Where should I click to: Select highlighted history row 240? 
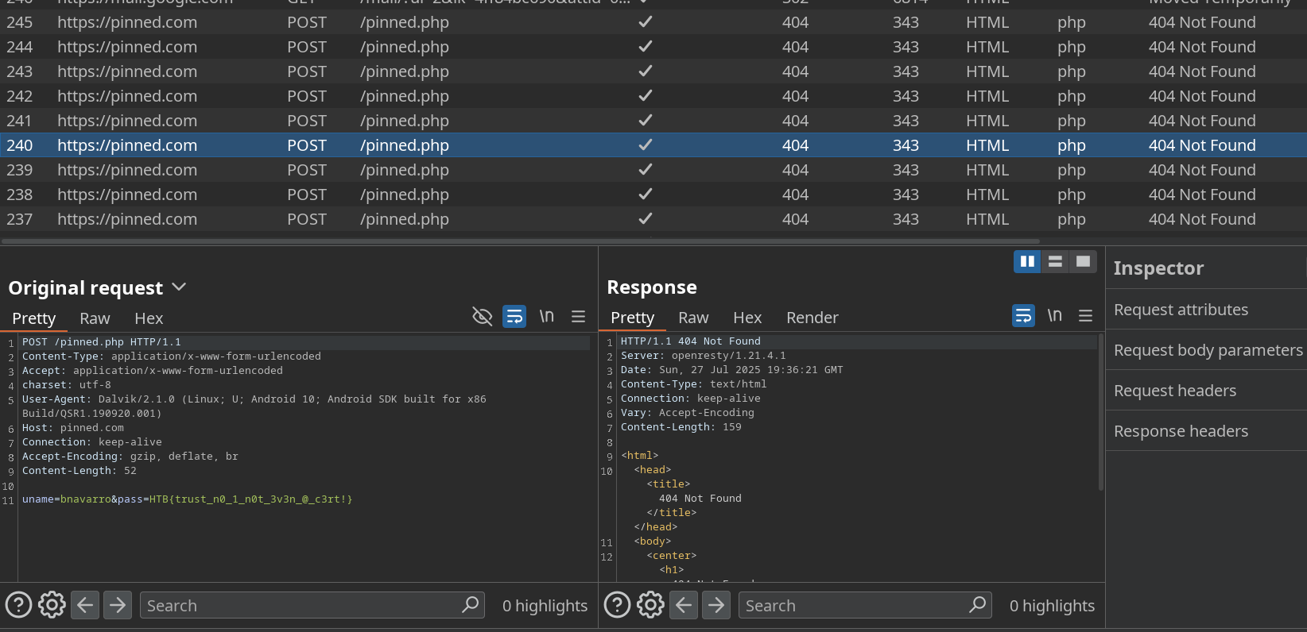pyautogui.click(x=653, y=145)
